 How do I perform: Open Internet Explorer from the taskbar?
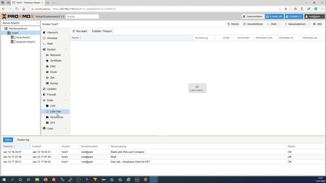point(129,179)
